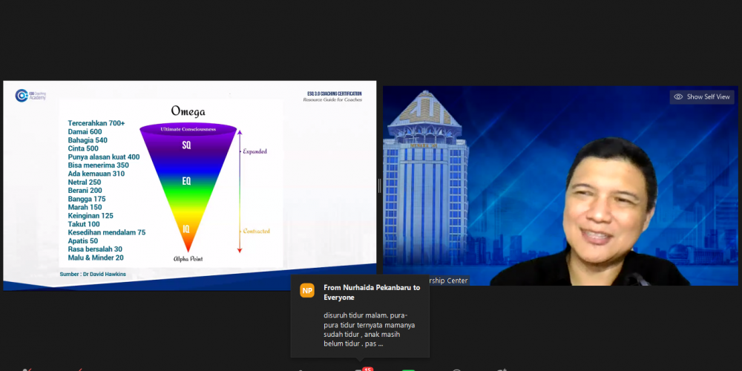Click the divider handle between slide and video
This screenshot has width=742, height=371.
(379, 185)
